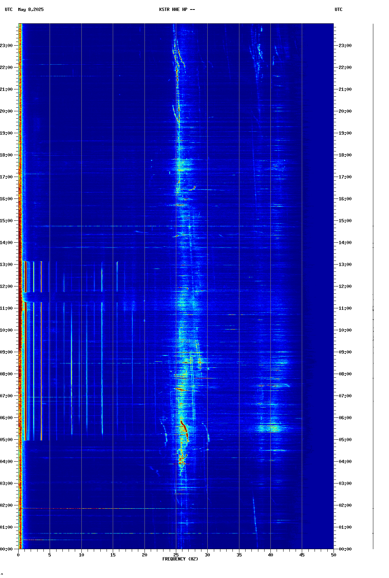
Task: Click "11:00" on the left time axis
Action: click(6, 308)
